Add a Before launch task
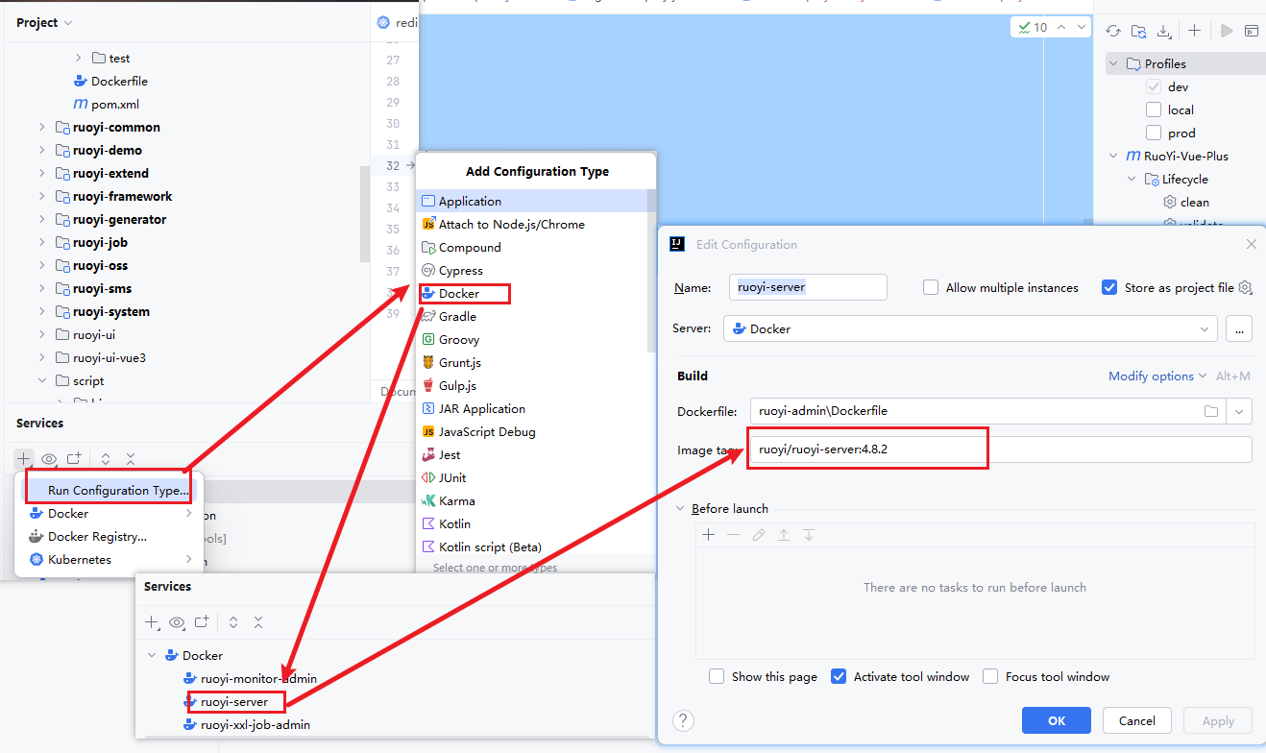This screenshot has height=753, width=1266. click(709, 535)
